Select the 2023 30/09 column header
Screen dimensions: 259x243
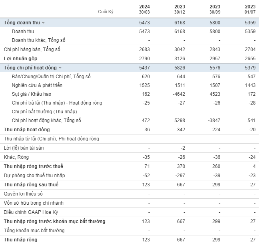click(x=215, y=9)
